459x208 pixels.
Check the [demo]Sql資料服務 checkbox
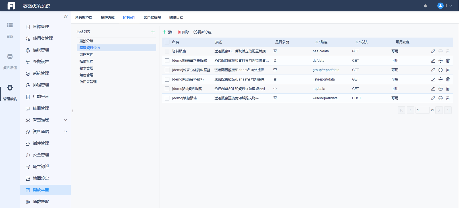pyautogui.click(x=167, y=89)
